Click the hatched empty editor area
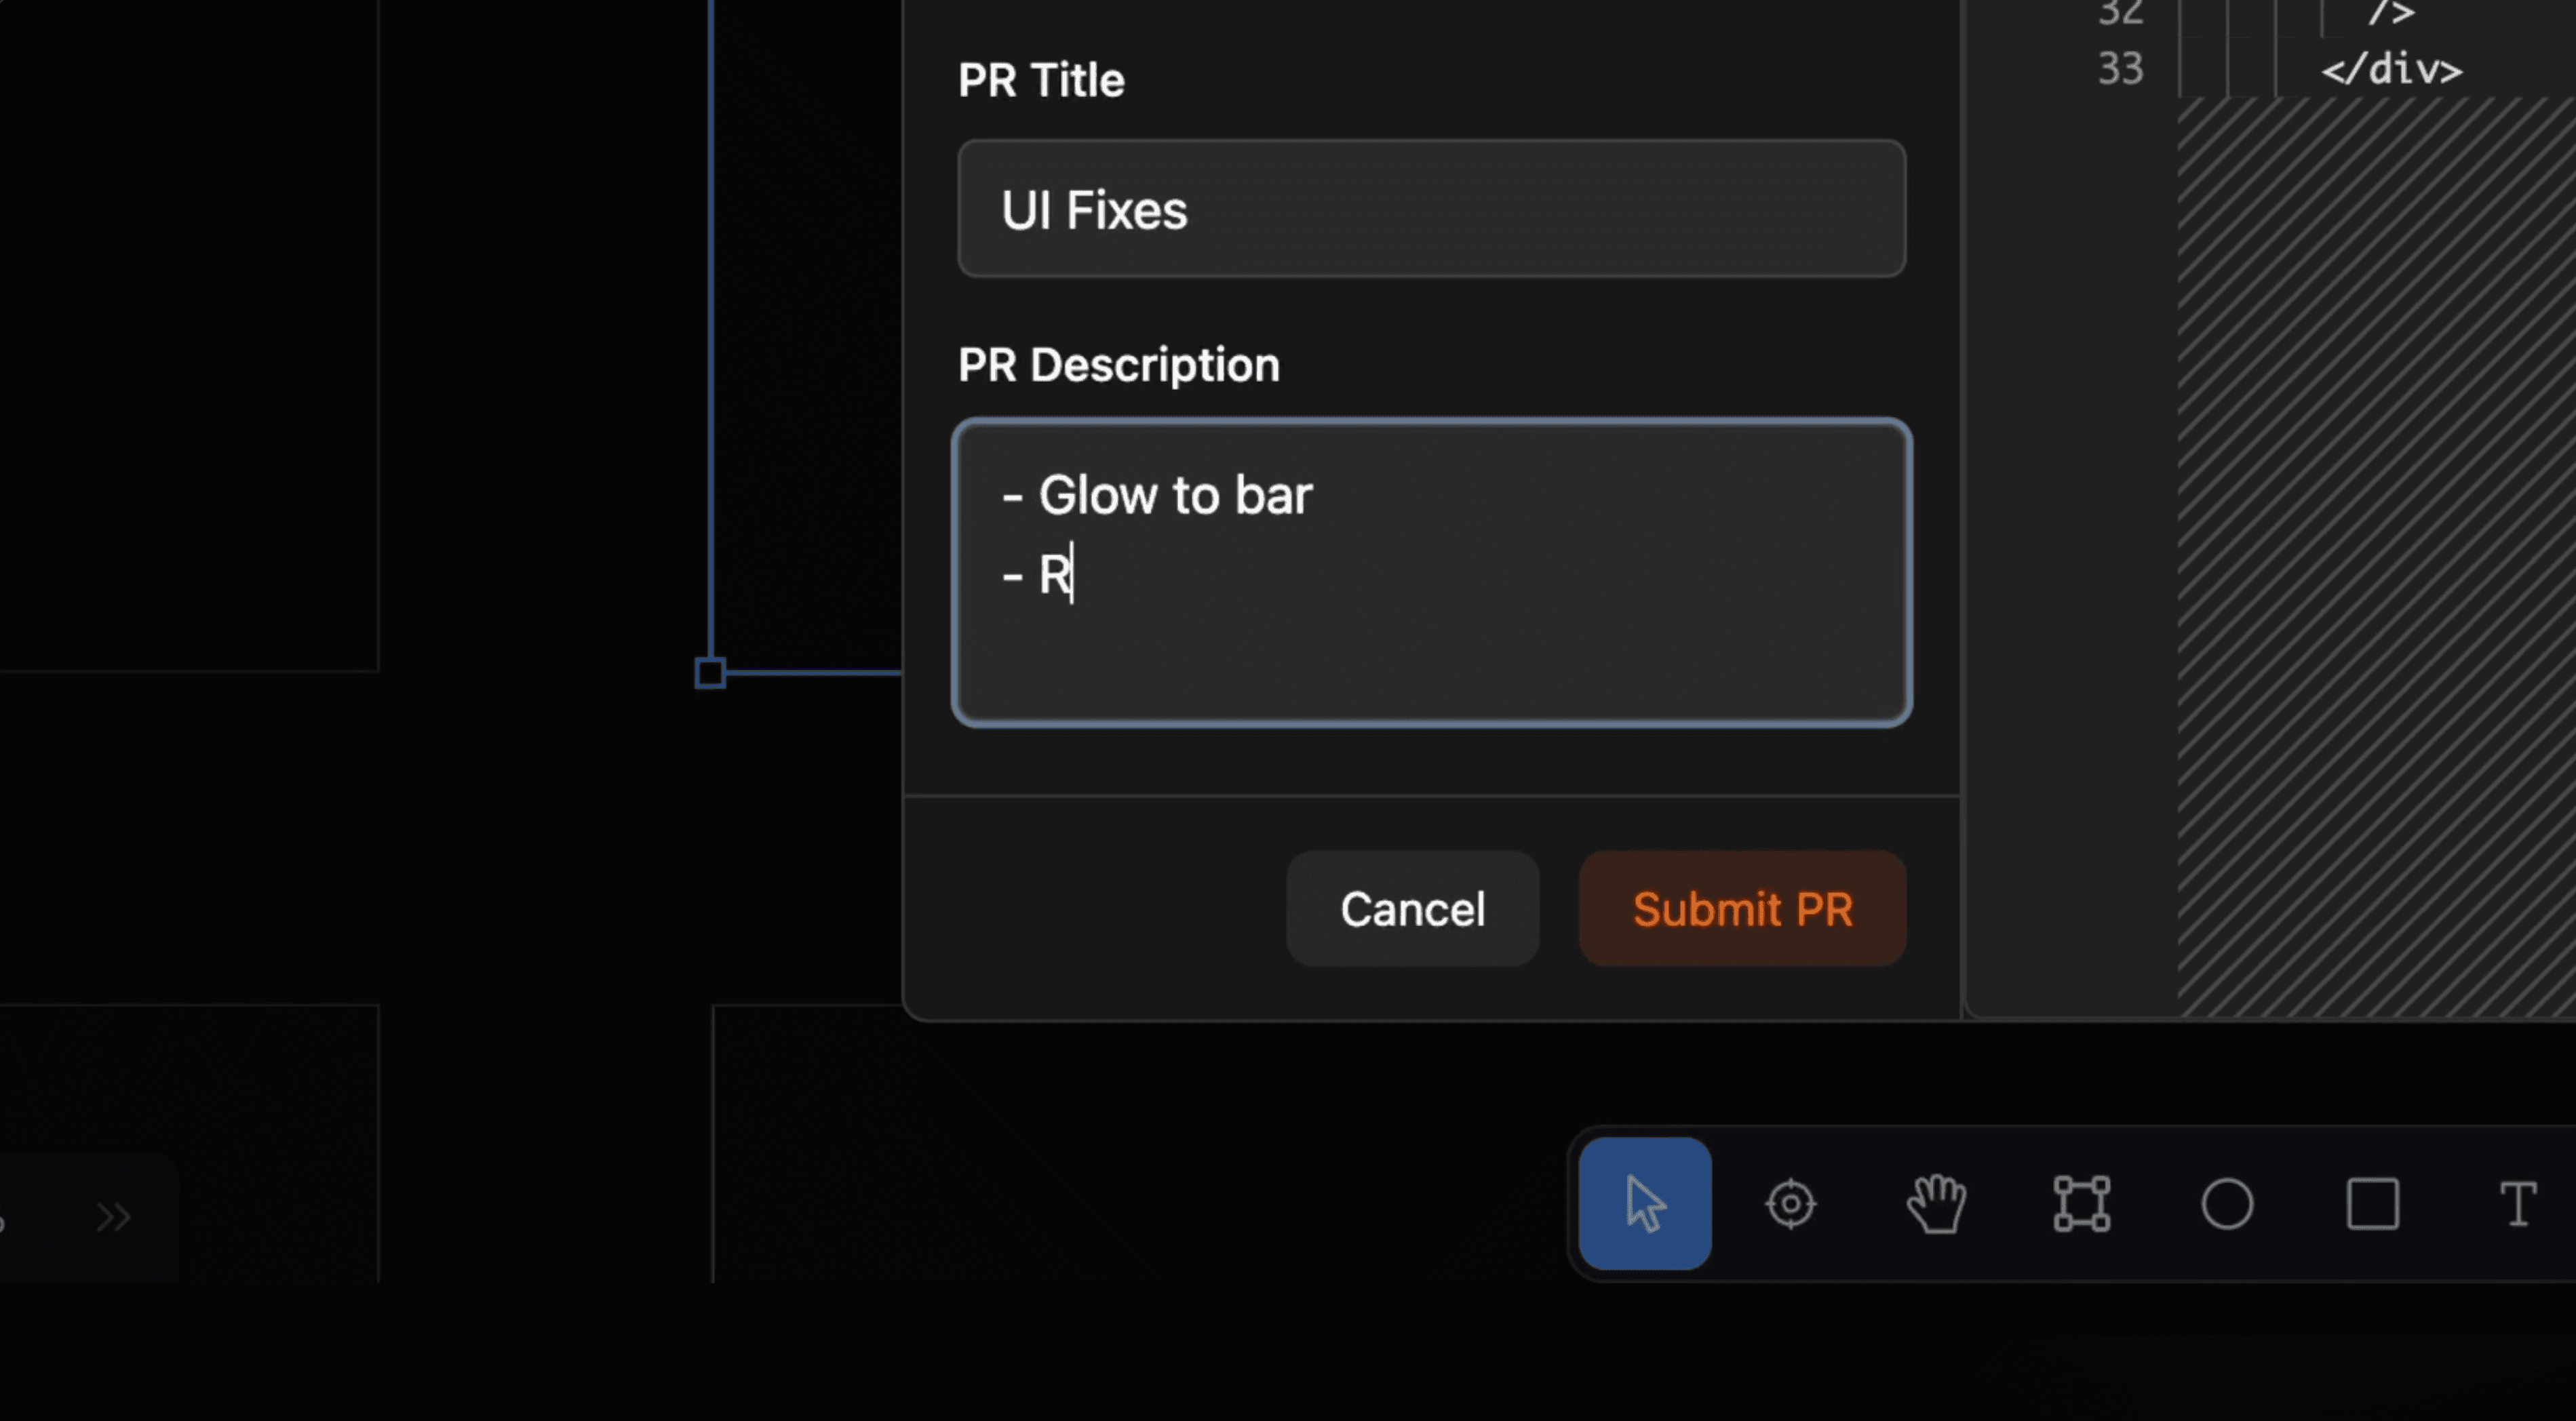This screenshot has height=1421, width=2576. [x=2376, y=557]
